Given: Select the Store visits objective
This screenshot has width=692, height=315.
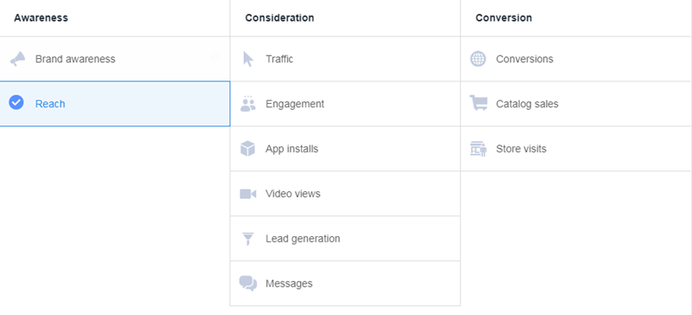Looking at the screenshot, I should (576, 149).
